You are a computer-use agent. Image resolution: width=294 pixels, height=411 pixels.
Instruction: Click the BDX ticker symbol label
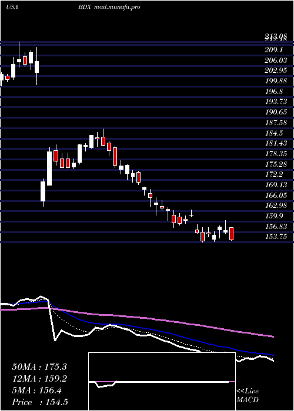[85, 7]
